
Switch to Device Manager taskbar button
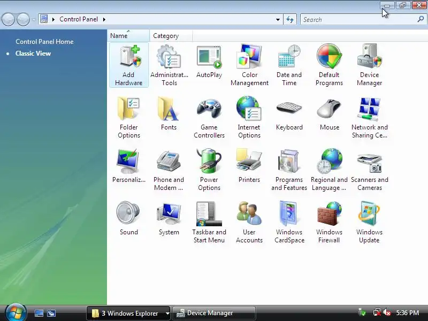pos(214,313)
